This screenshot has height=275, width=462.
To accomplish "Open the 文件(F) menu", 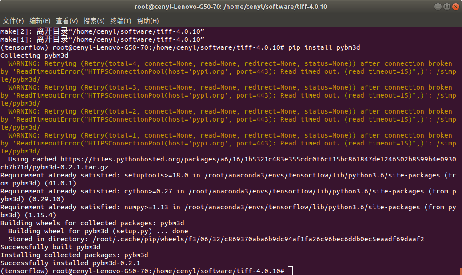I will click(x=13, y=20).
